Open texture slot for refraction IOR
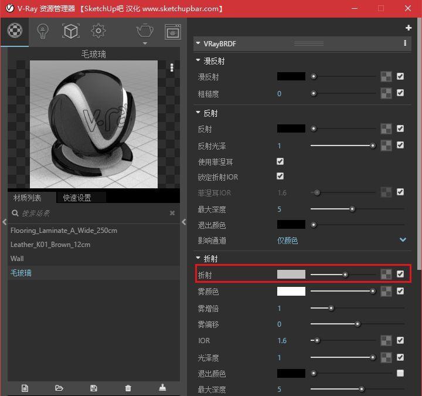This screenshot has height=396, width=422. [386, 340]
